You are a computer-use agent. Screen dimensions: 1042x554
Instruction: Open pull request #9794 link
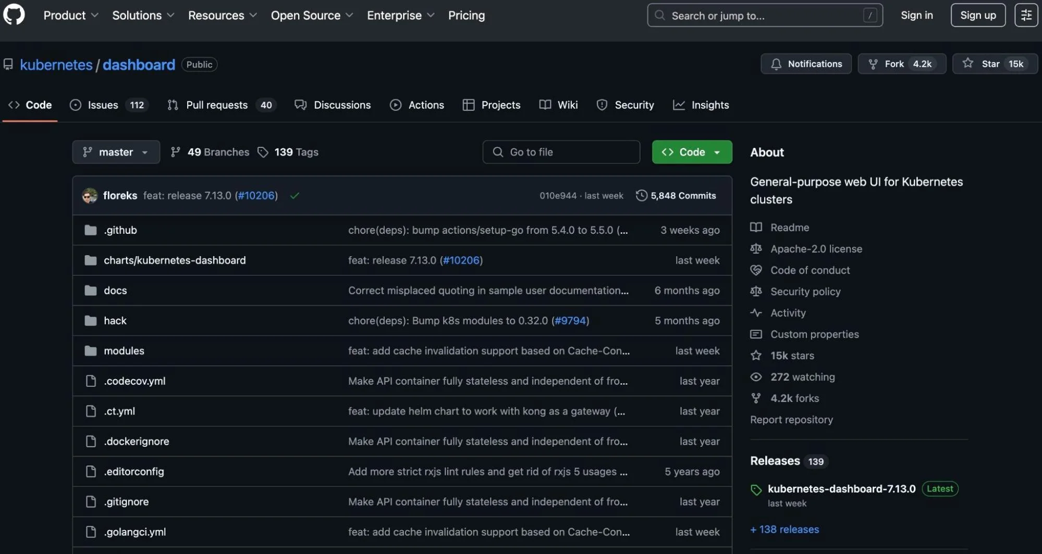point(570,321)
